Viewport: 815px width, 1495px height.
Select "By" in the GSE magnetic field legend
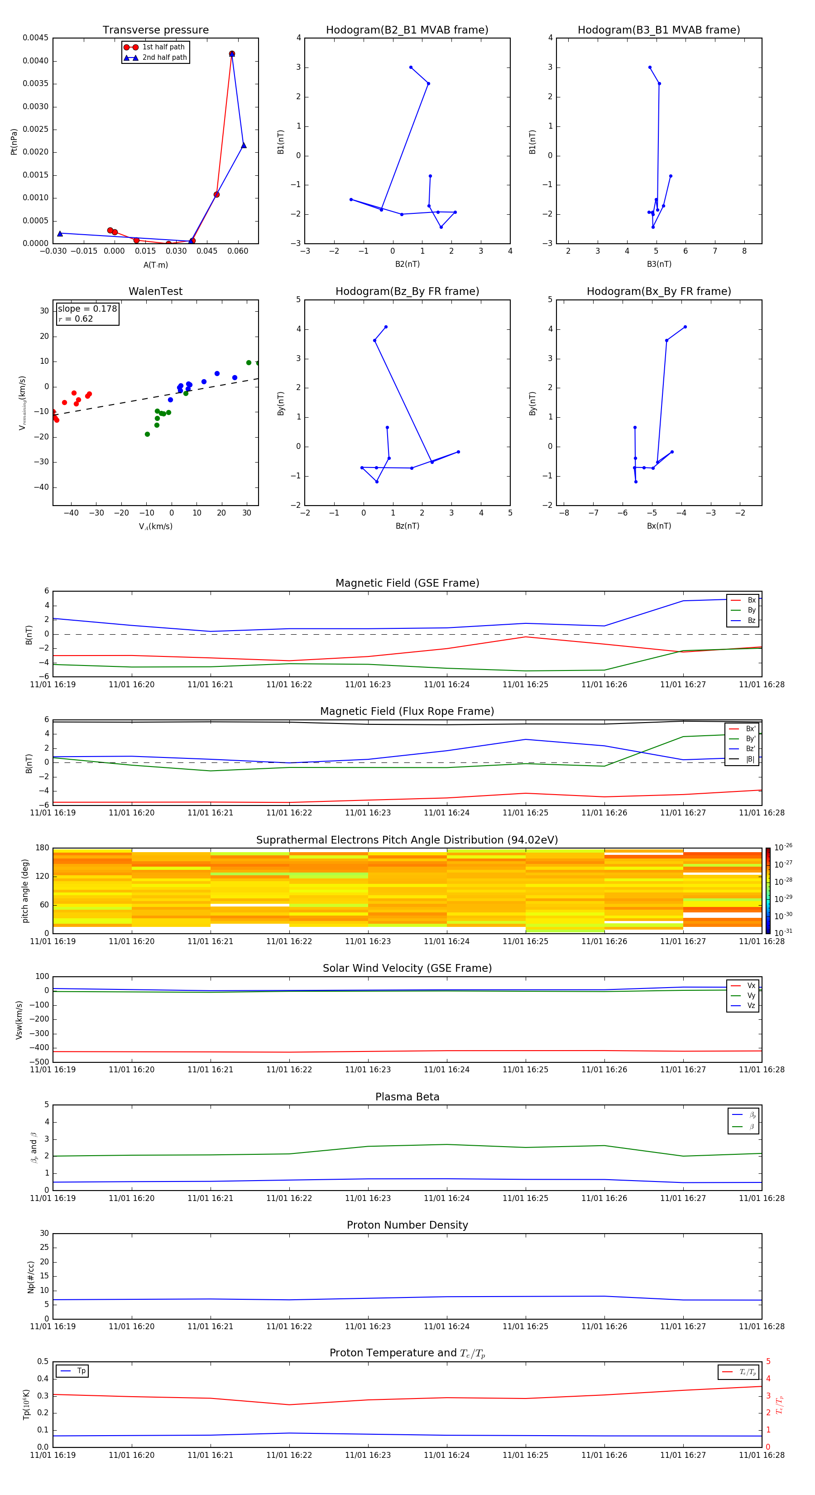coord(743,610)
